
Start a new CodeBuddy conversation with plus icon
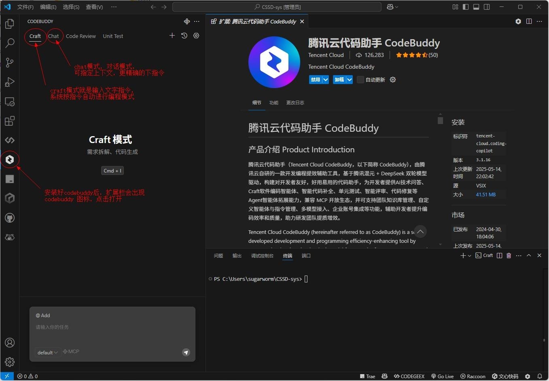(x=172, y=36)
